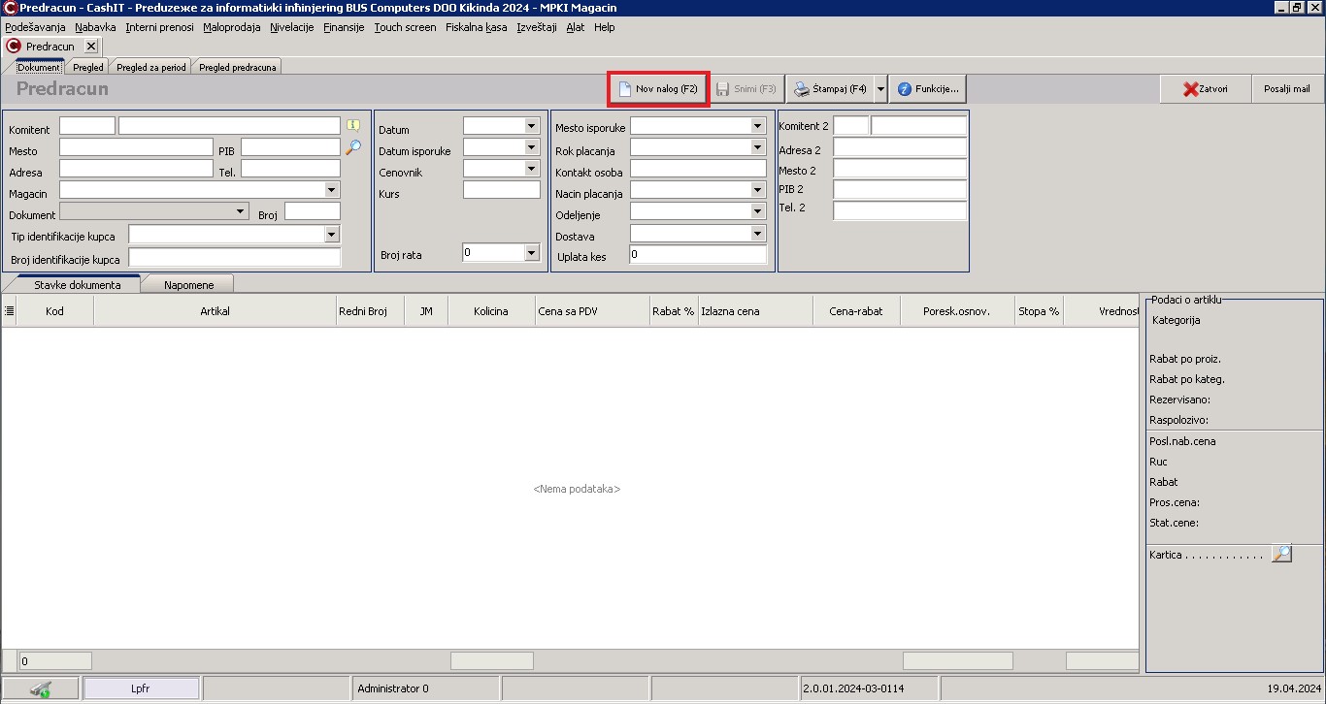Select the Dokument tab

39,67
